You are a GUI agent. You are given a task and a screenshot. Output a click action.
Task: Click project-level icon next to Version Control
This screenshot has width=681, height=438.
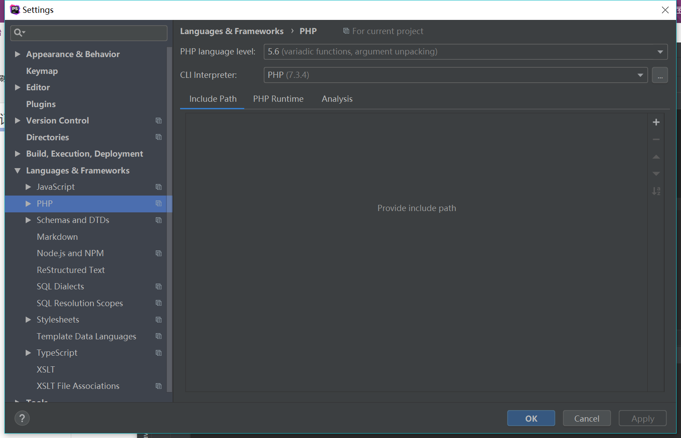[x=158, y=120]
